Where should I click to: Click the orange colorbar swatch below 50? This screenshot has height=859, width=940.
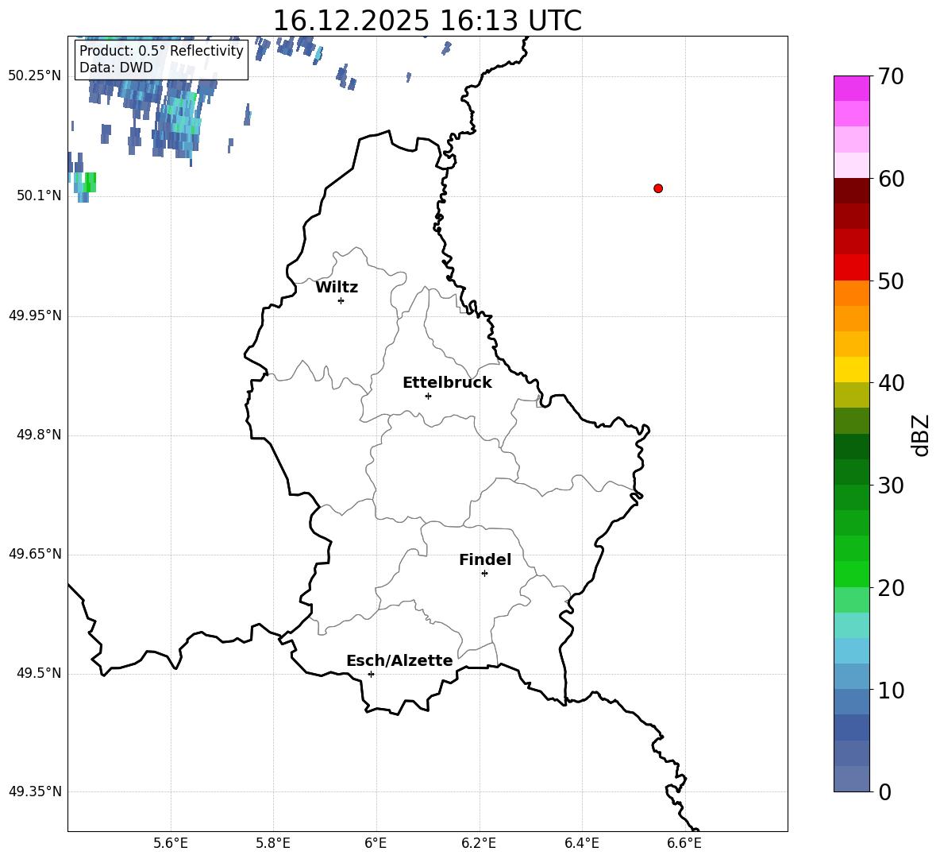pos(852,293)
